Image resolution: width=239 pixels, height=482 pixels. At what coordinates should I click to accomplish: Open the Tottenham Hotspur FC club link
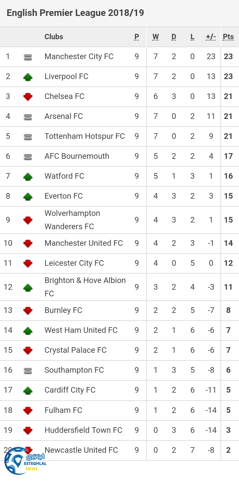[85, 136]
